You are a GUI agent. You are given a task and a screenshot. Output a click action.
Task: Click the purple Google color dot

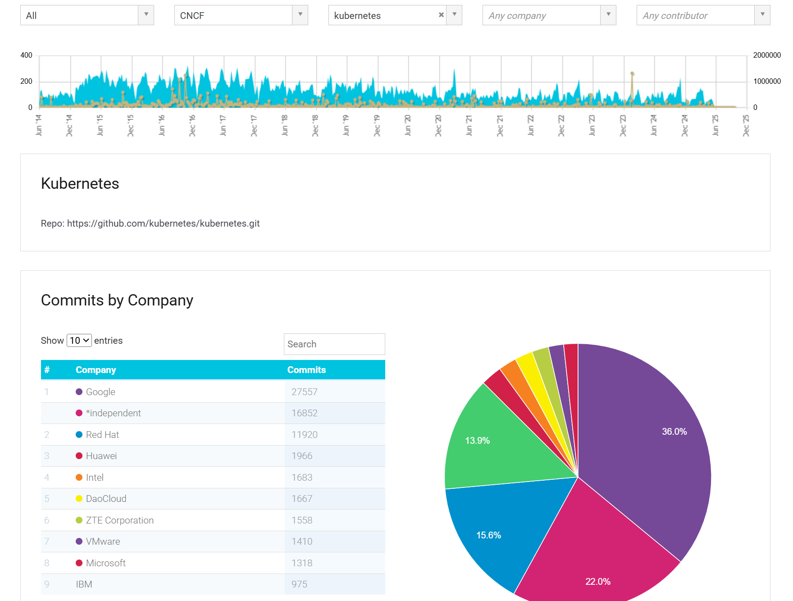coord(79,392)
